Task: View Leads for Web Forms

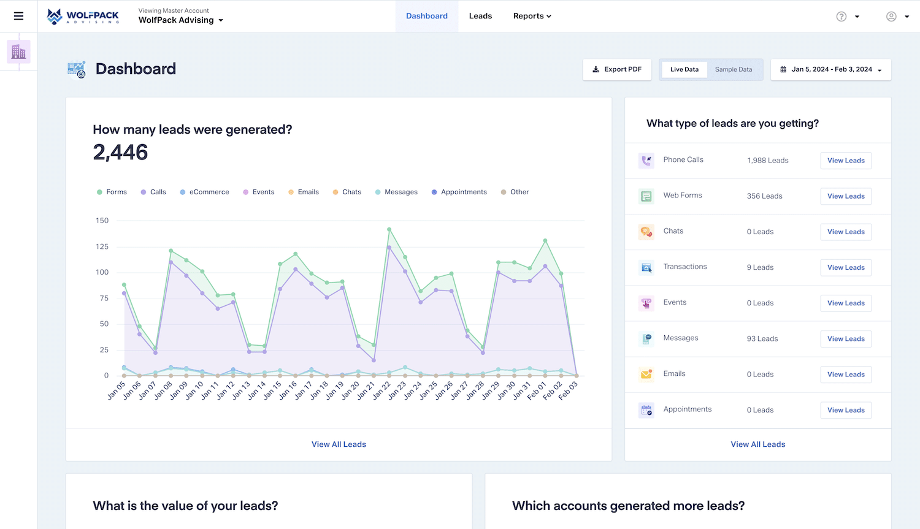Action: tap(846, 196)
